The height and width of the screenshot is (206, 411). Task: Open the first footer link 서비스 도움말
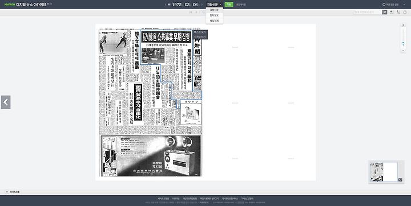(164, 199)
